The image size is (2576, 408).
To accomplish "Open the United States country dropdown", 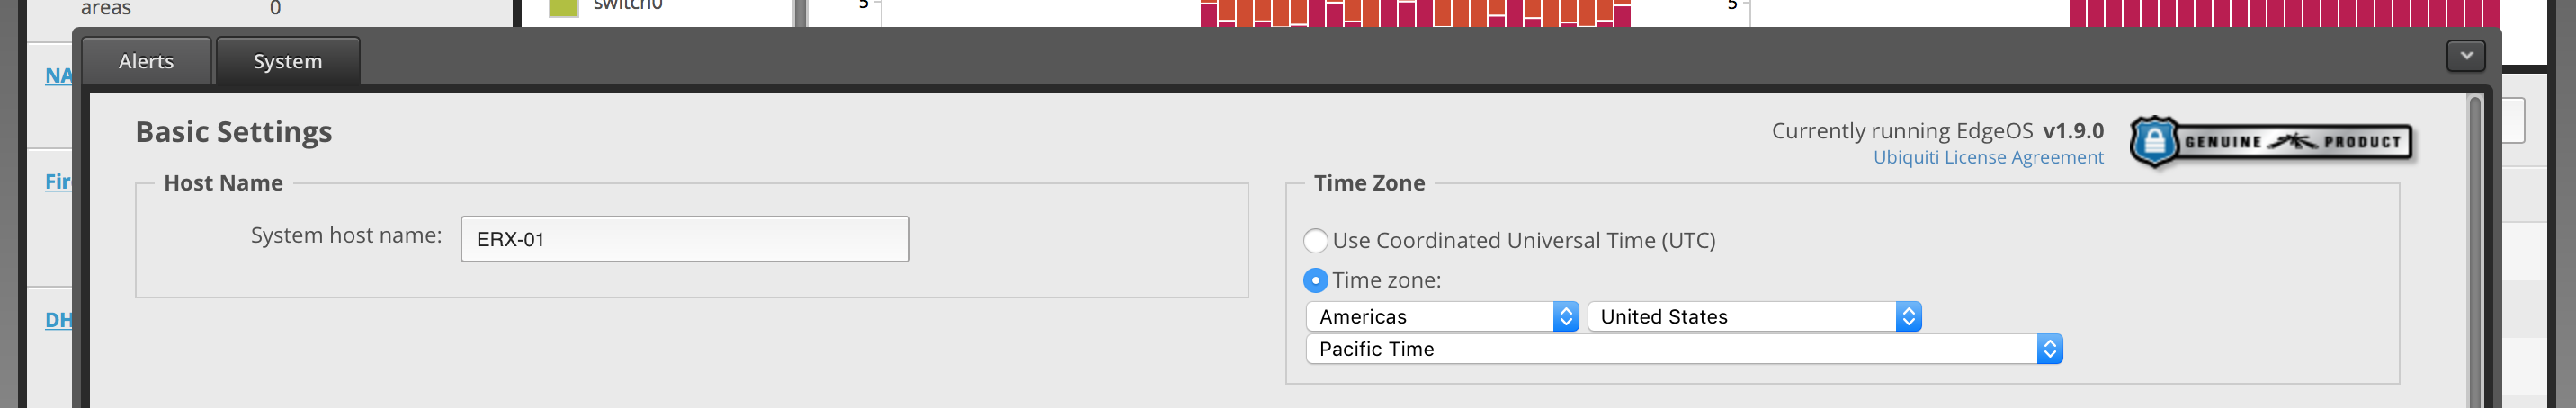I will pyautogui.click(x=1754, y=317).
